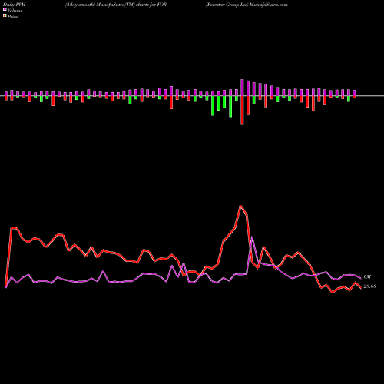Click the tallest red bar below the baseline

click(242, 110)
